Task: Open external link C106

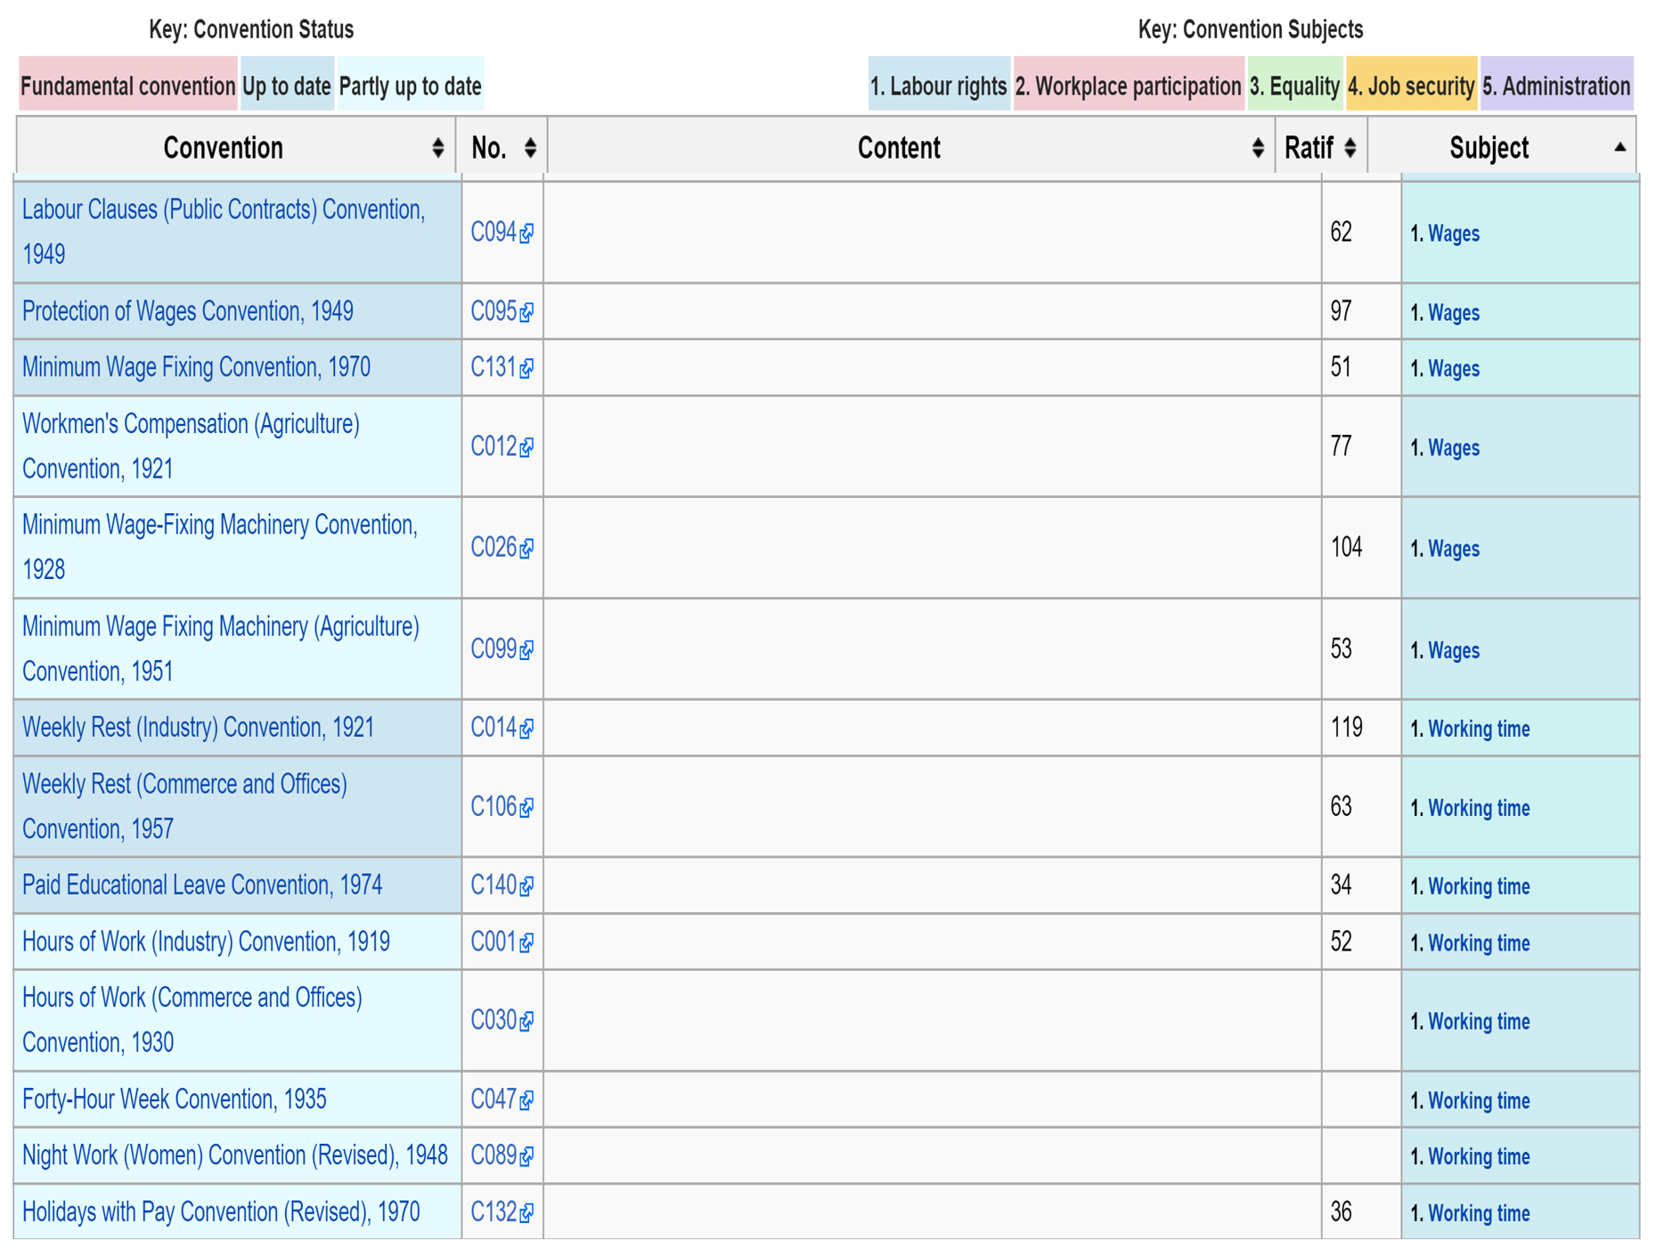Action: [502, 807]
